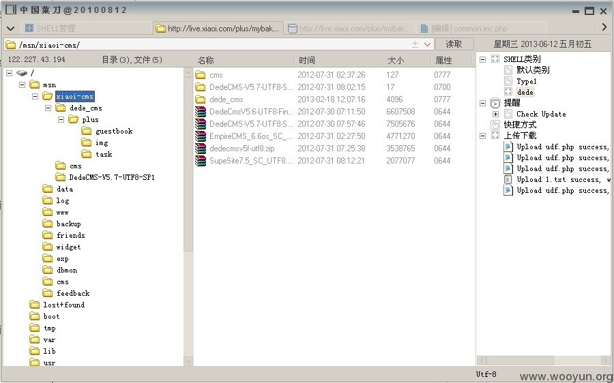Click the tab scroll right arrow
The image size is (614, 383).
(x=604, y=27)
